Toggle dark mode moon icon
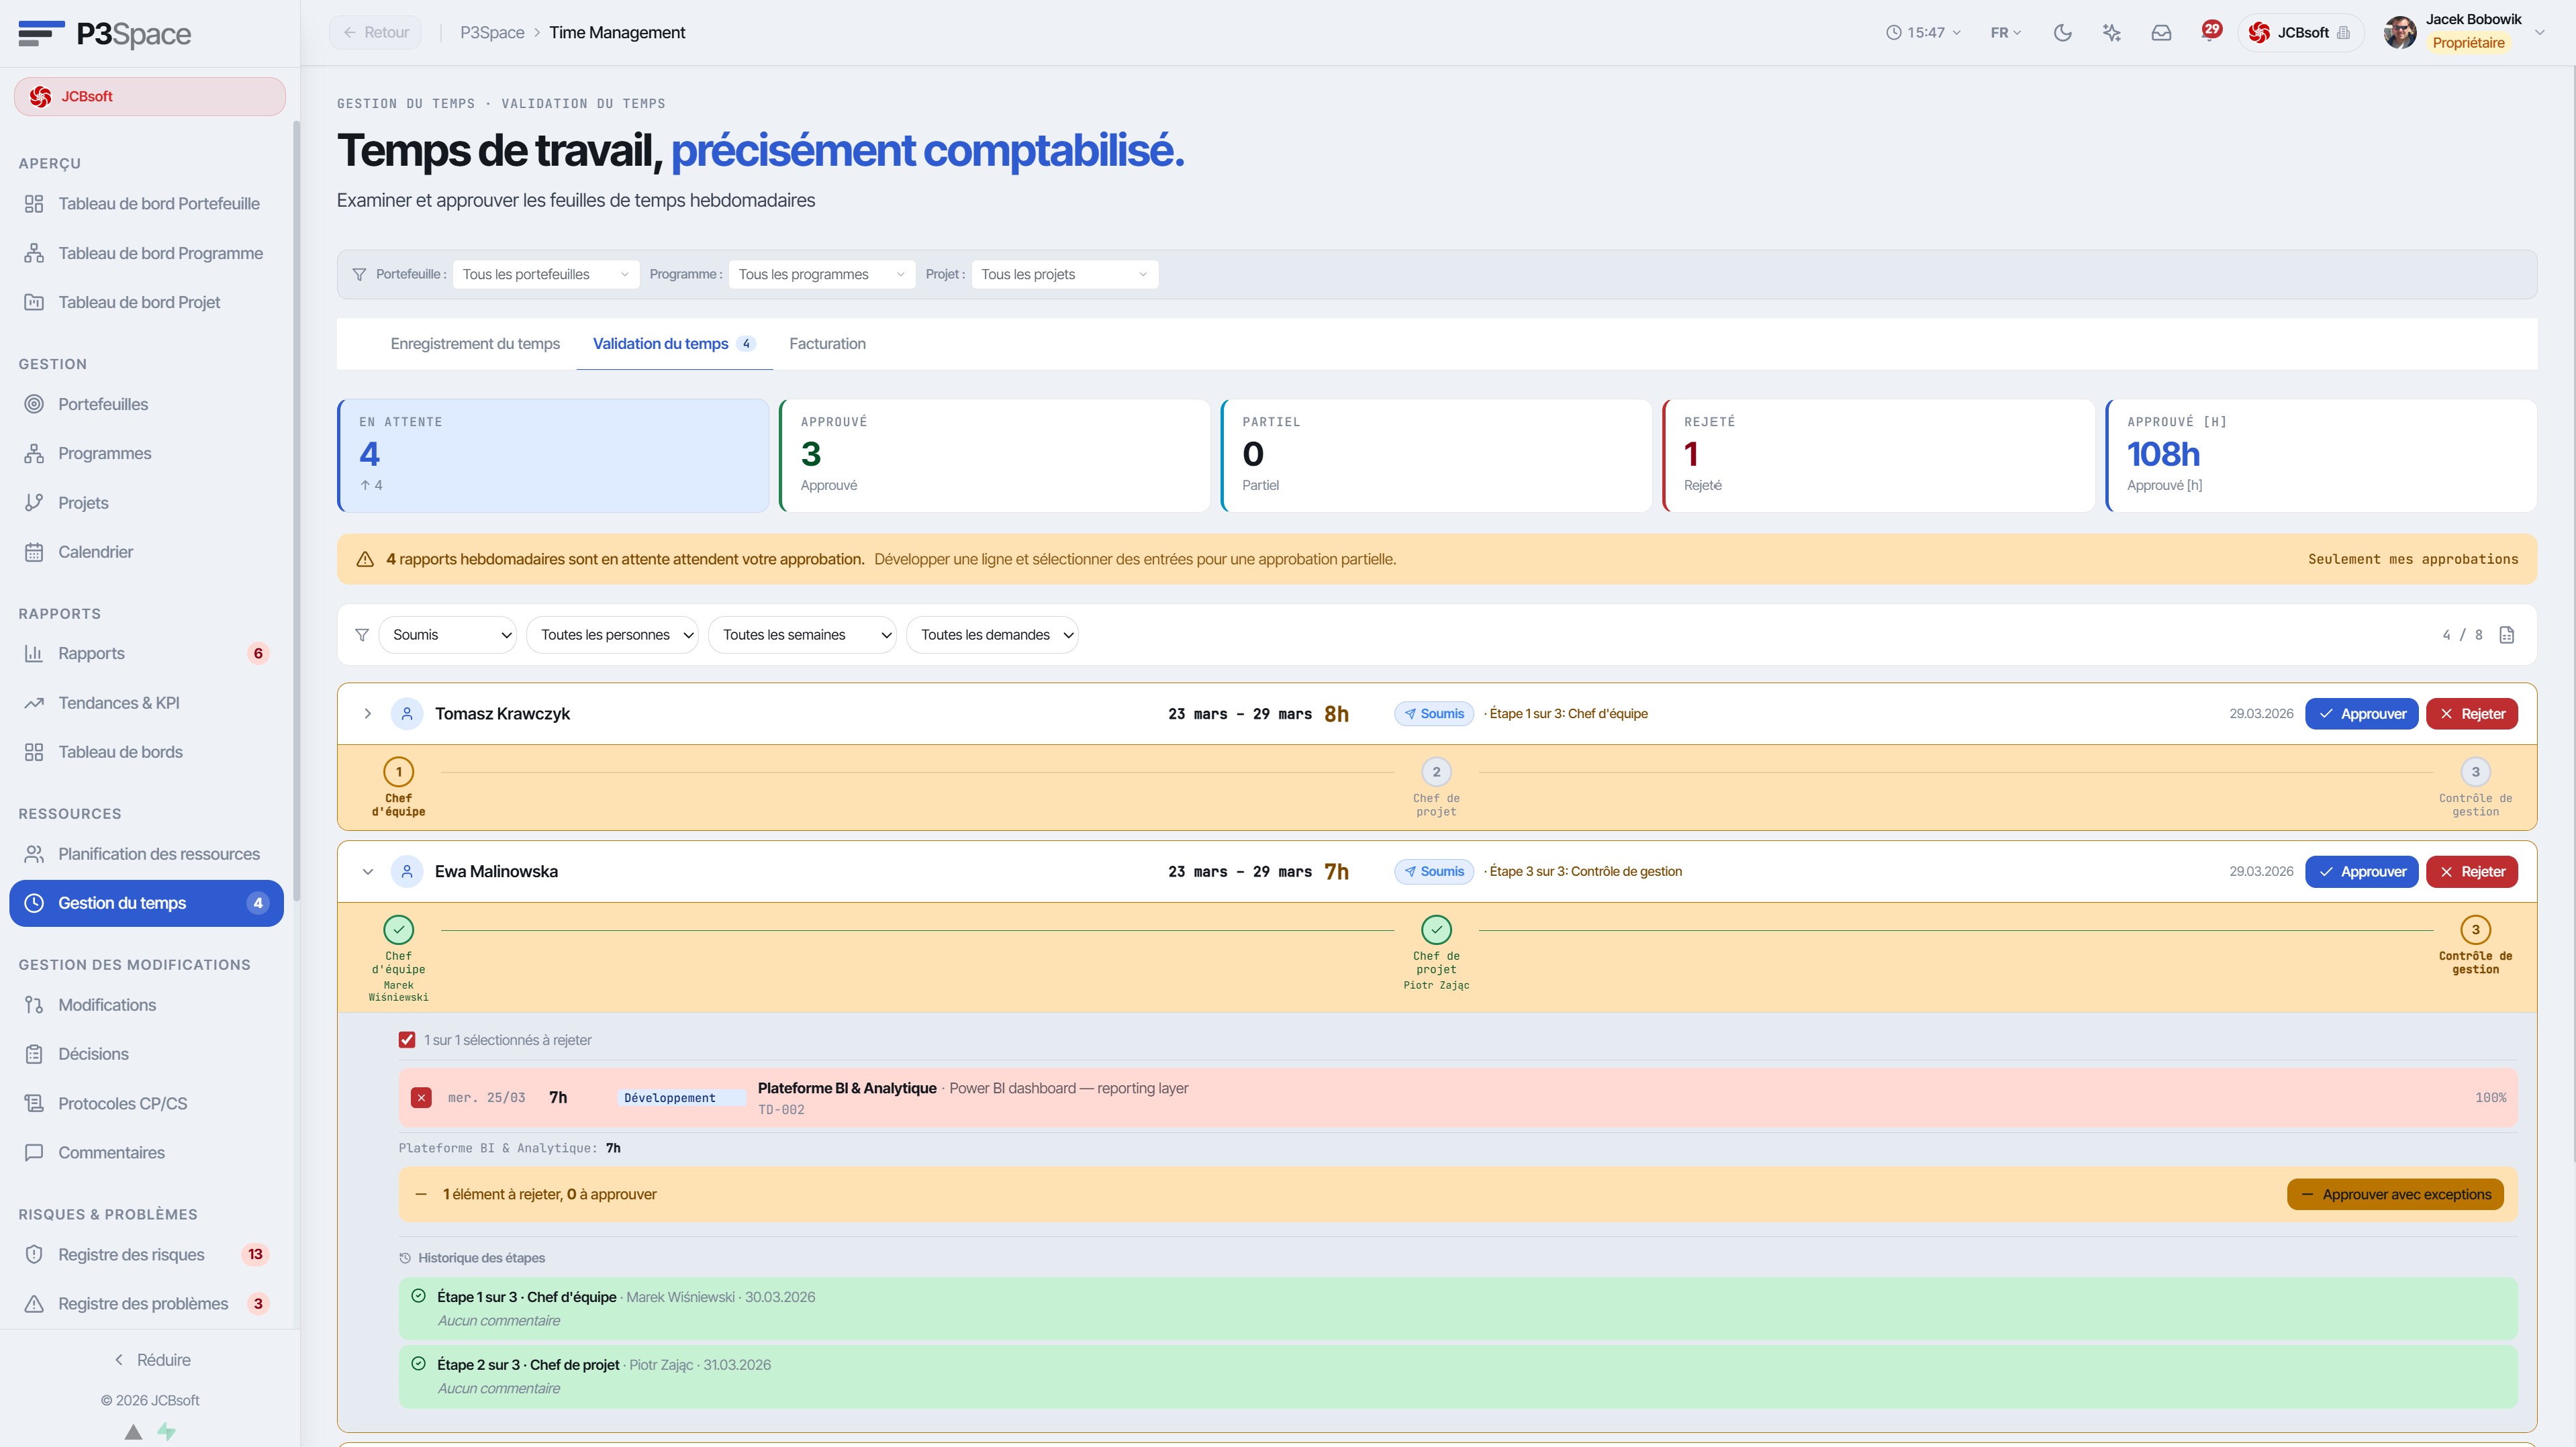The width and height of the screenshot is (2576, 1447). tap(2062, 33)
